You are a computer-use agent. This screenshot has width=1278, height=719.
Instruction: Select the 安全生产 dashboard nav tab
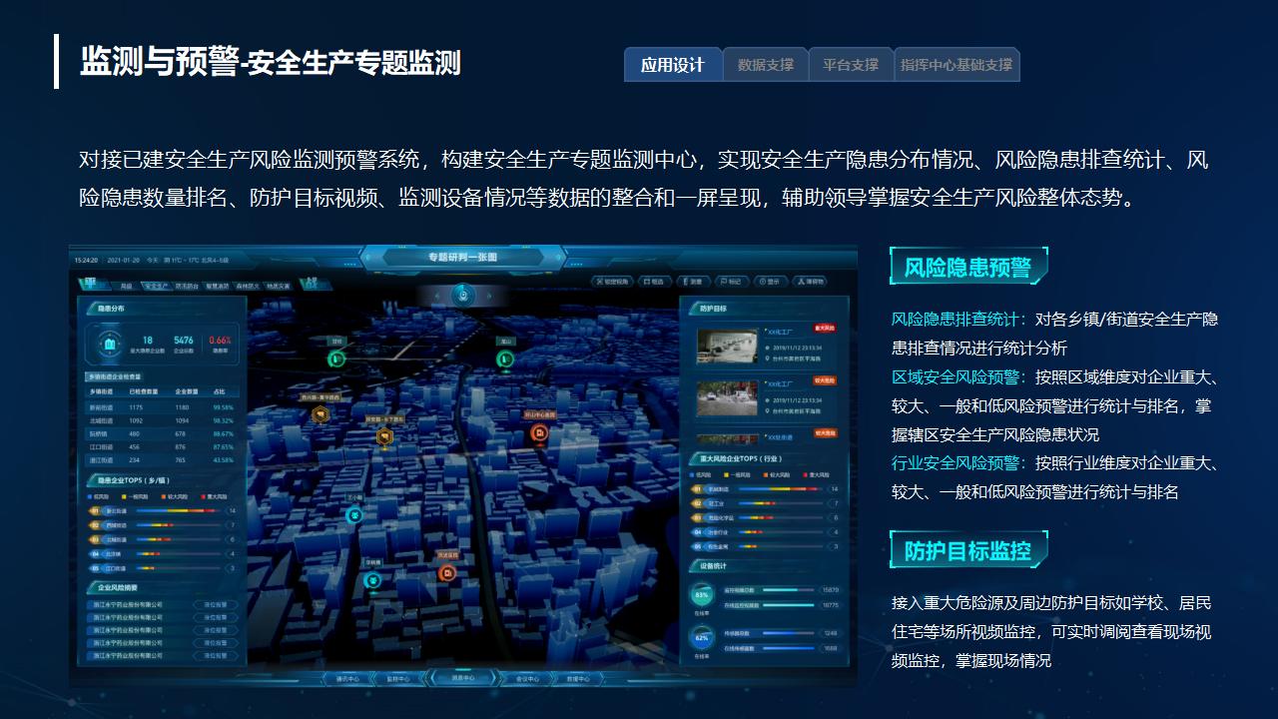tap(156, 286)
